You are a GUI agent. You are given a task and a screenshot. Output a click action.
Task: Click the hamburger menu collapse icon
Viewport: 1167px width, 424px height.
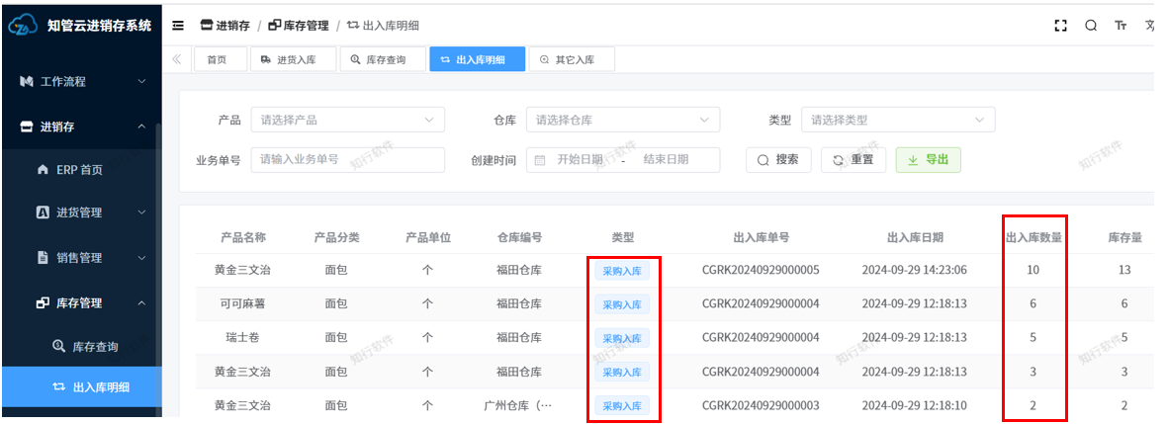coord(178,26)
